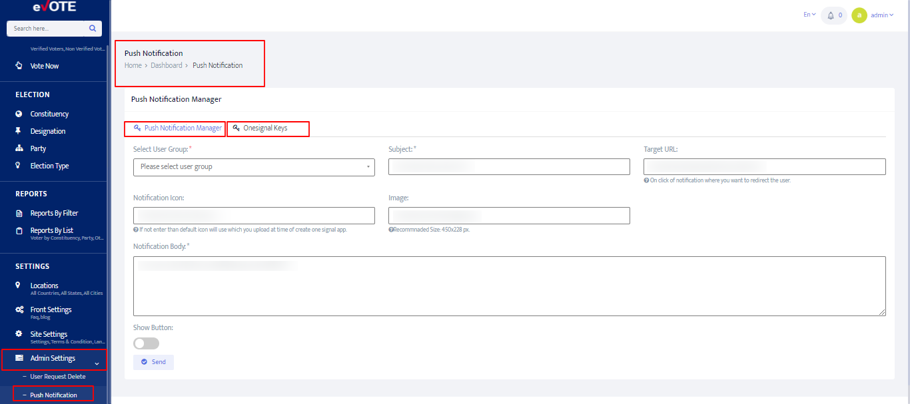Click the Party icon in sidebar
The height and width of the screenshot is (404, 910).
pyautogui.click(x=19, y=148)
